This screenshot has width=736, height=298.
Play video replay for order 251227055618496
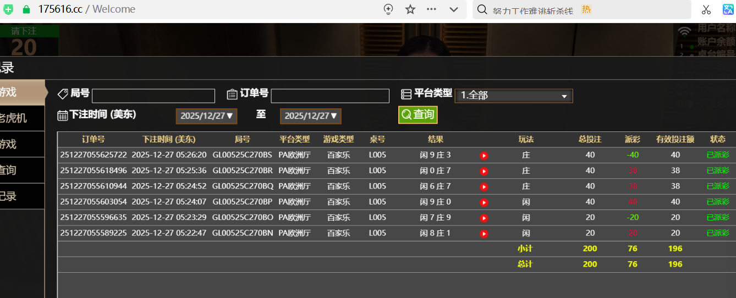tap(484, 171)
